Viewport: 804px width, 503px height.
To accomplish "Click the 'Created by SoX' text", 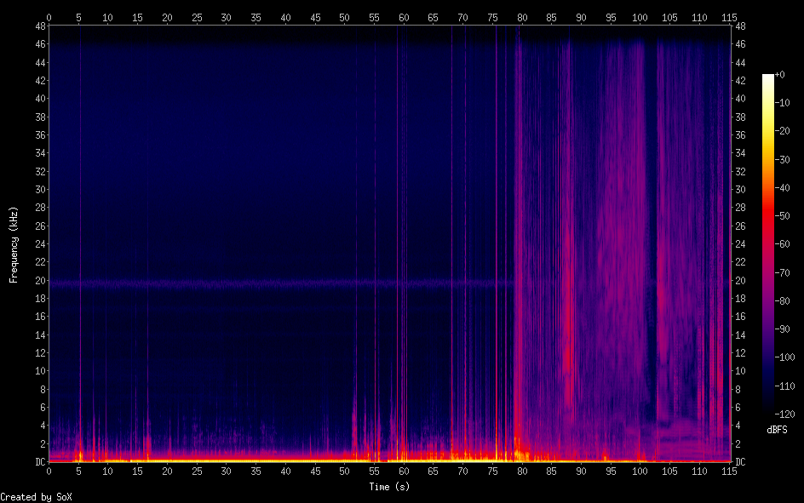I will 36,496.
